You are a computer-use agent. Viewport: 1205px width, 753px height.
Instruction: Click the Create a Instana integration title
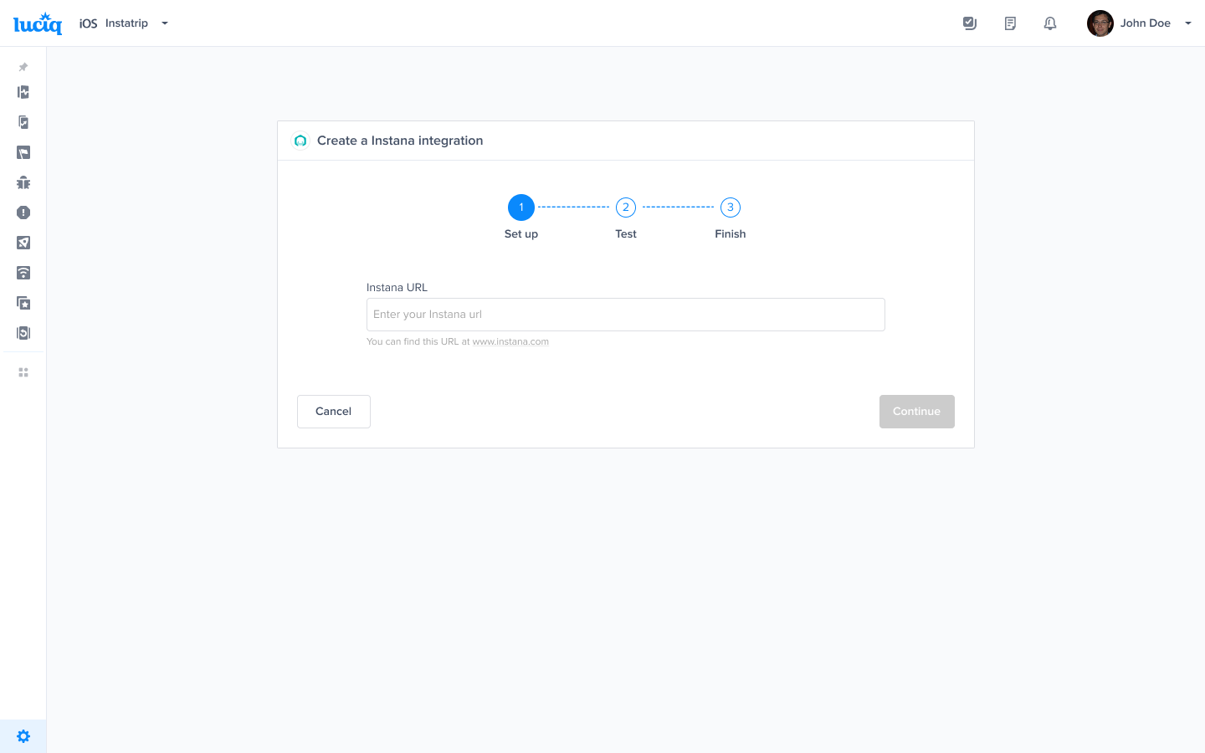[x=400, y=141]
